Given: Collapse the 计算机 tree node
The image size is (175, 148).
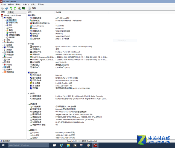Looking at the screenshot, I should (x=2, y=18).
